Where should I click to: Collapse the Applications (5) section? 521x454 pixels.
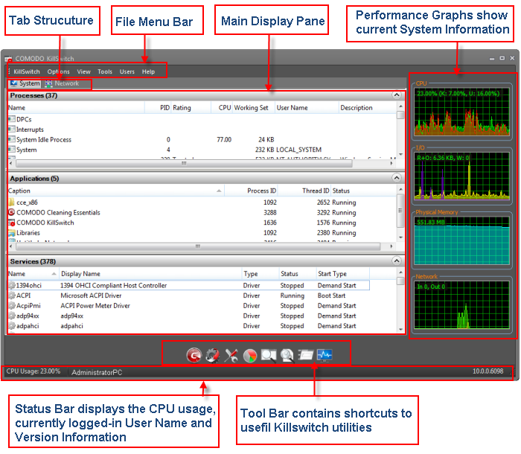click(x=397, y=178)
